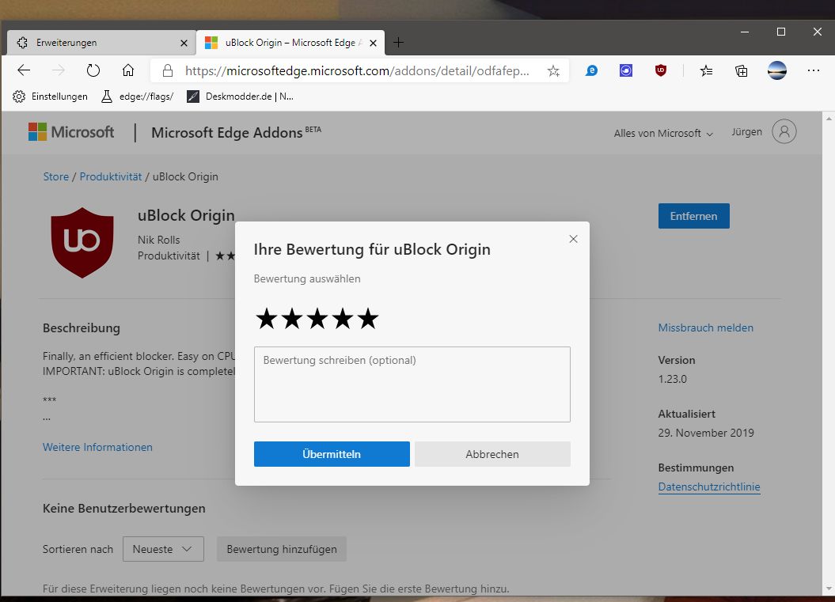Screen dimensions: 835x602
Task: Select the first rating star
Action: [266, 318]
